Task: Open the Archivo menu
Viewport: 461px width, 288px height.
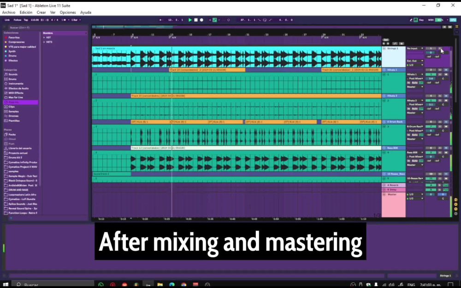Action: tap(8, 12)
